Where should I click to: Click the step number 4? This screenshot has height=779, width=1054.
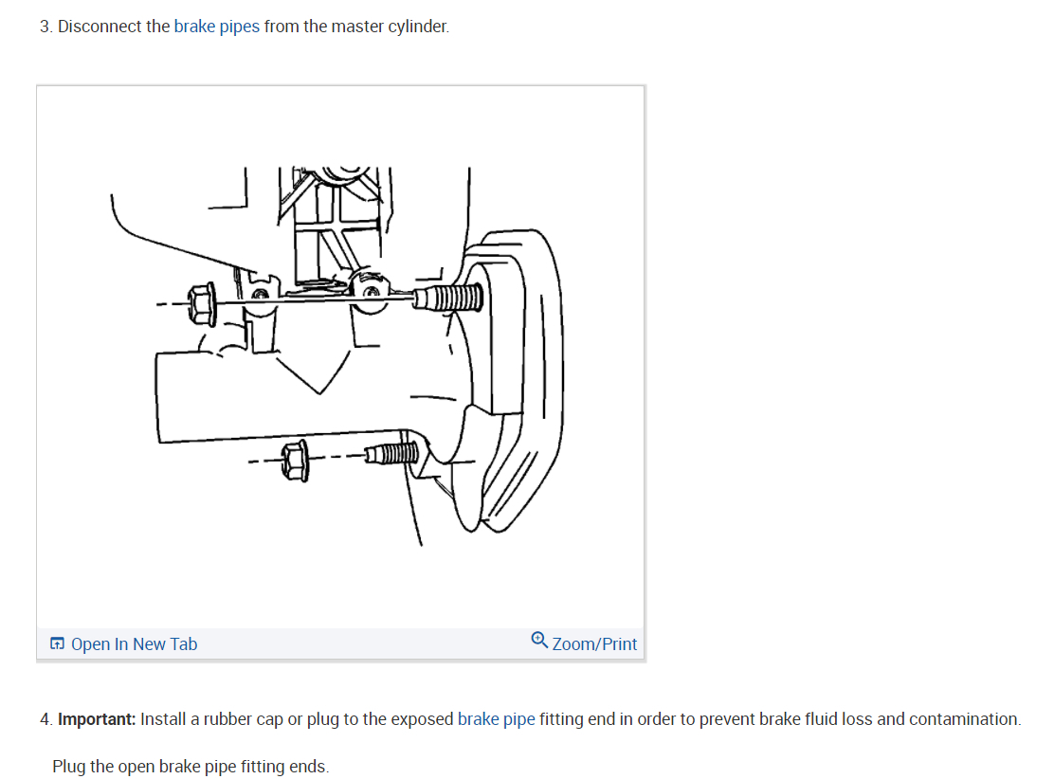click(45, 719)
